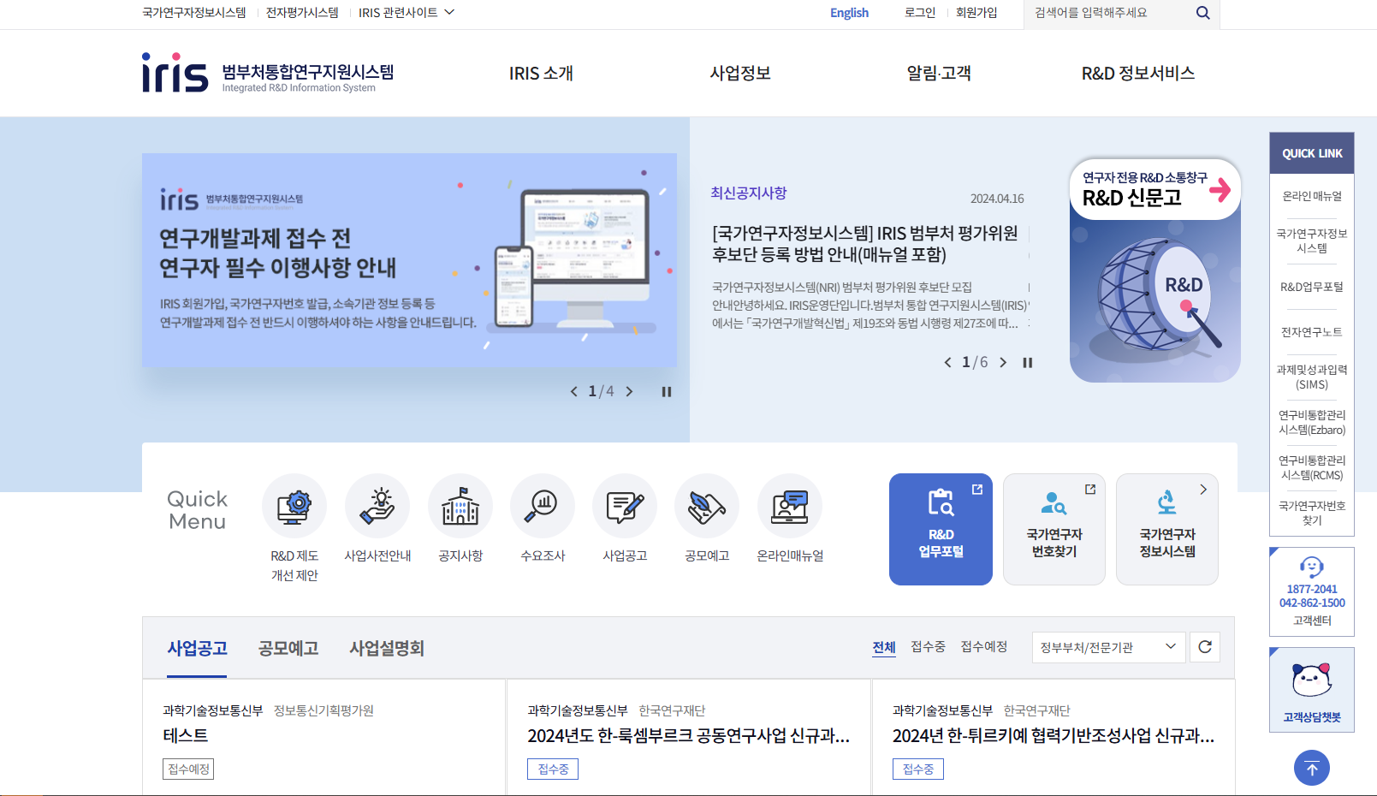Click the scroll-to-top arrow button
The width and height of the screenshot is (1377, 796).
click(1312, 768)
